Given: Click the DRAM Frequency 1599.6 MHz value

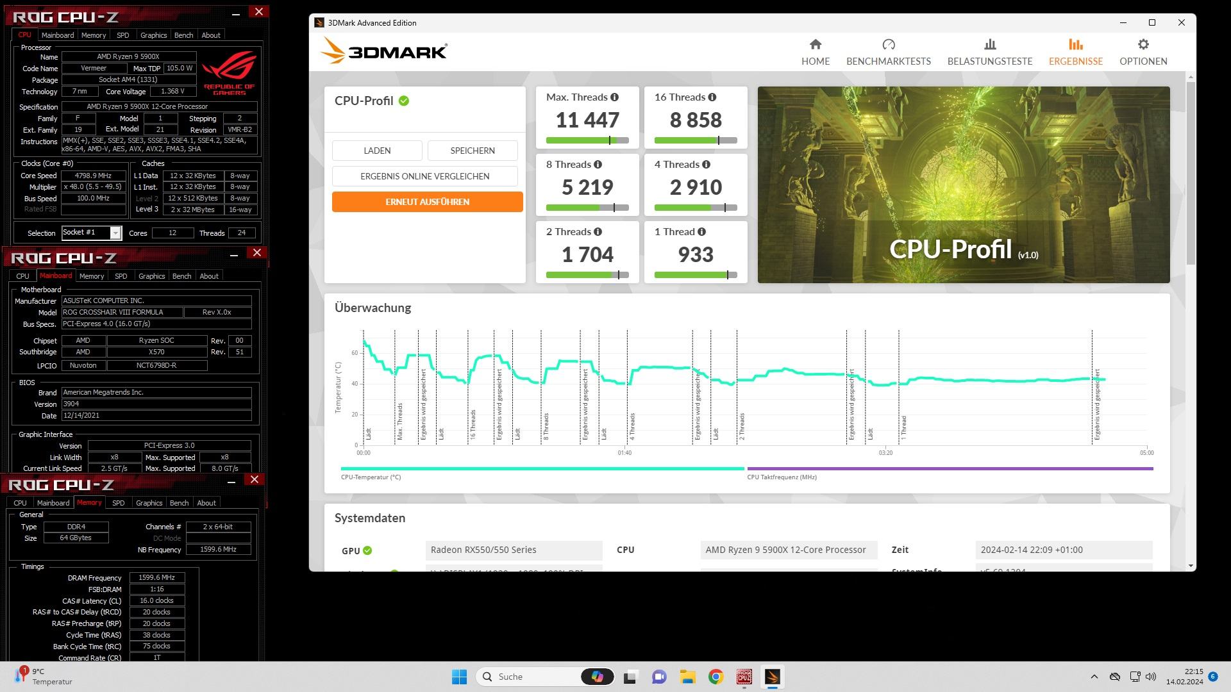Looking at the screenshot, I should pos(157,578).
